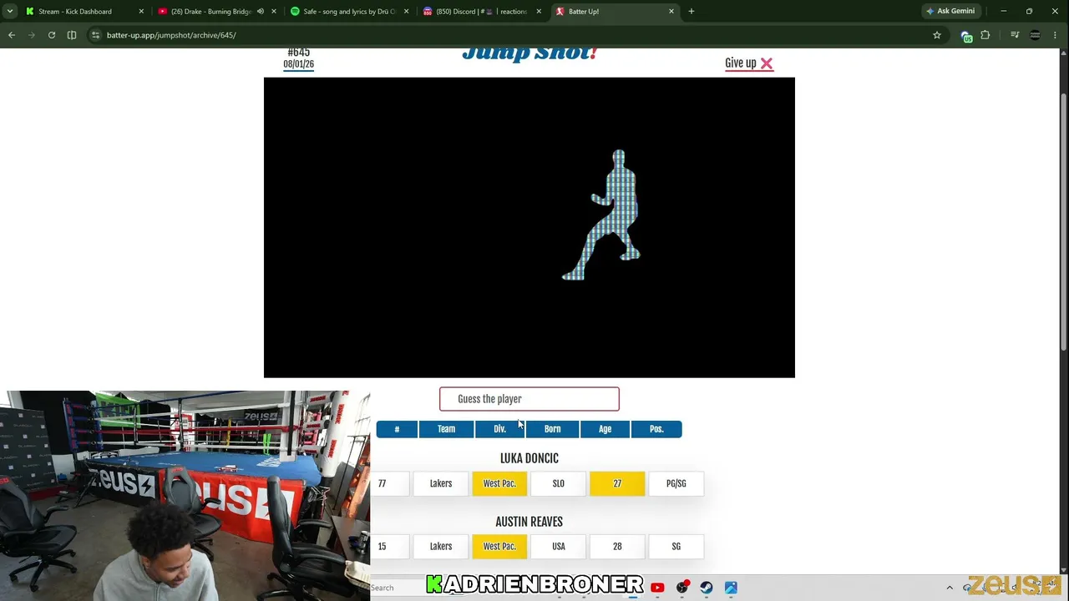Screen dimensions: 1069x601
Task: Click Austin Reaves' West Pac. division cell
Action: click(x=499, y=547)
